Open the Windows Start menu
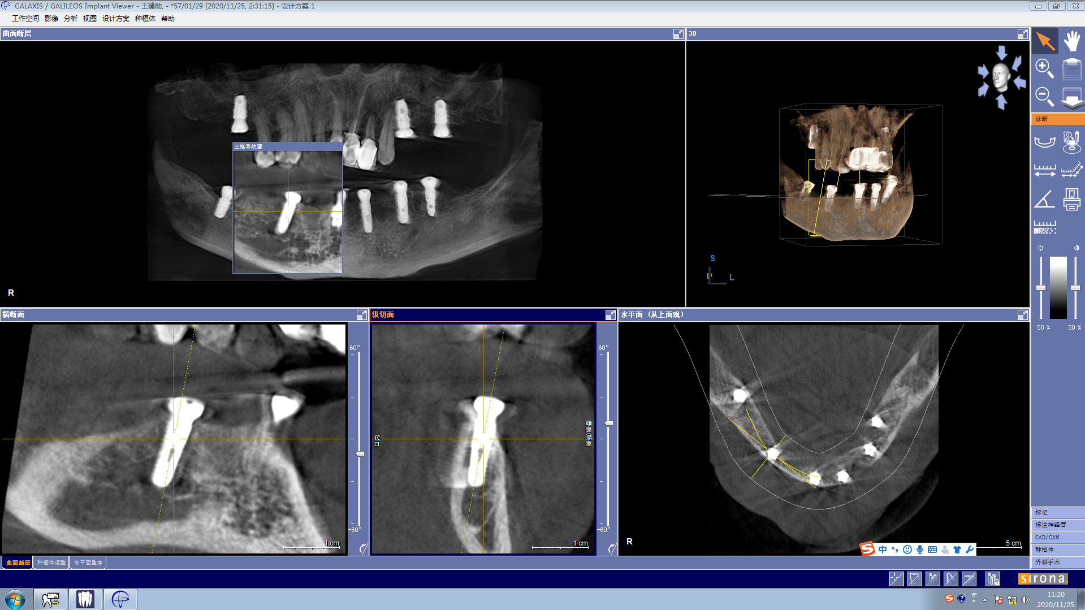Image resolution: width=1085 pixels, height=610 pixels. pos(15,599)
